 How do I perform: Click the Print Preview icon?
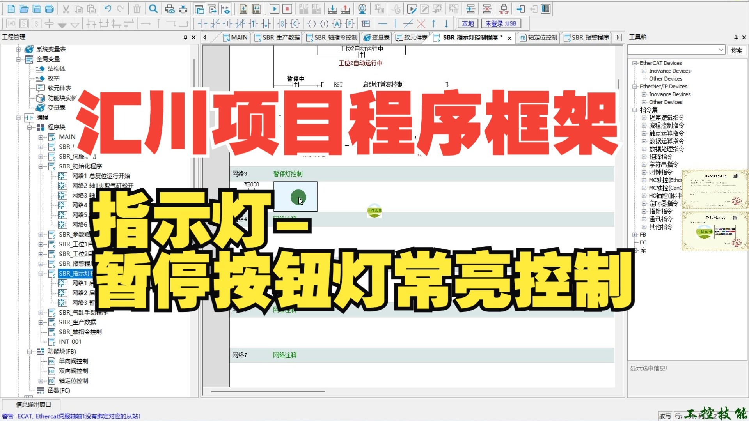point(170,9)
